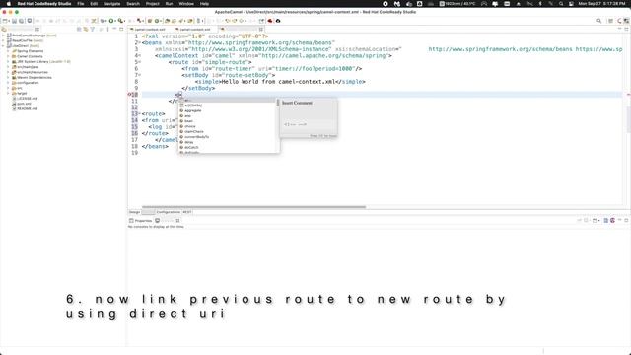The image size is (631, 355).
Task: Expand the ReadCsvFile project
Action: tap(3, 40)
